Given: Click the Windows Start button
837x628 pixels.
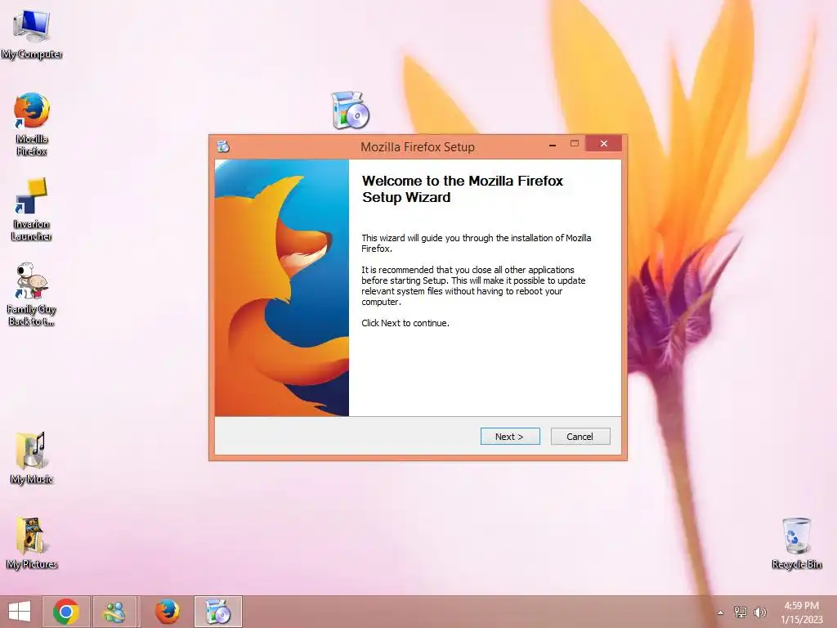Looking at the screenshot, I should pos(20,612).
